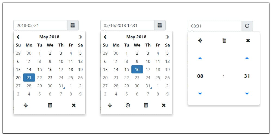The height and width of the screenshot is (136, 272).
Task: Increase the minutes above 31
Action: point(247,58)
